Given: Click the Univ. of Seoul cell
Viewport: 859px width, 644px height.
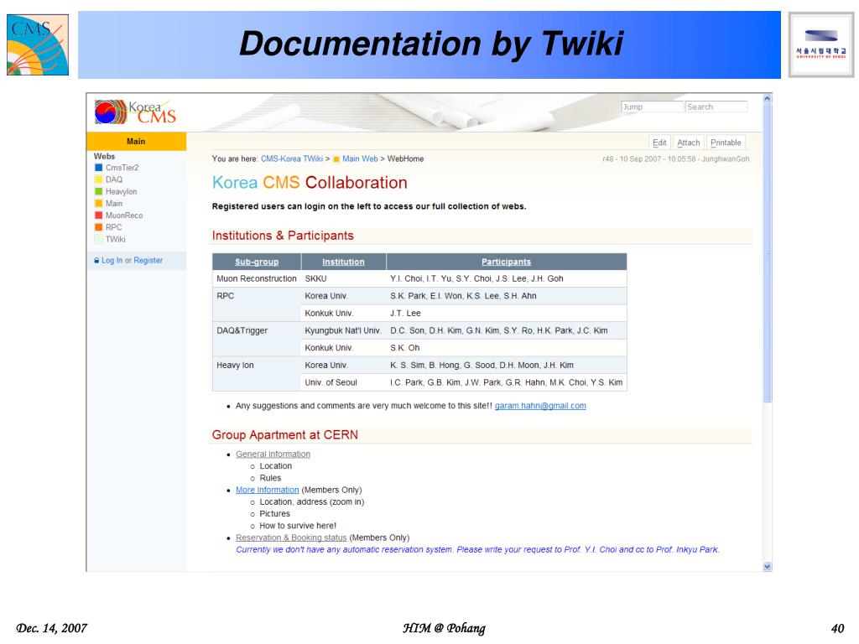Looking at the screenshot, I should coord(343,382).
